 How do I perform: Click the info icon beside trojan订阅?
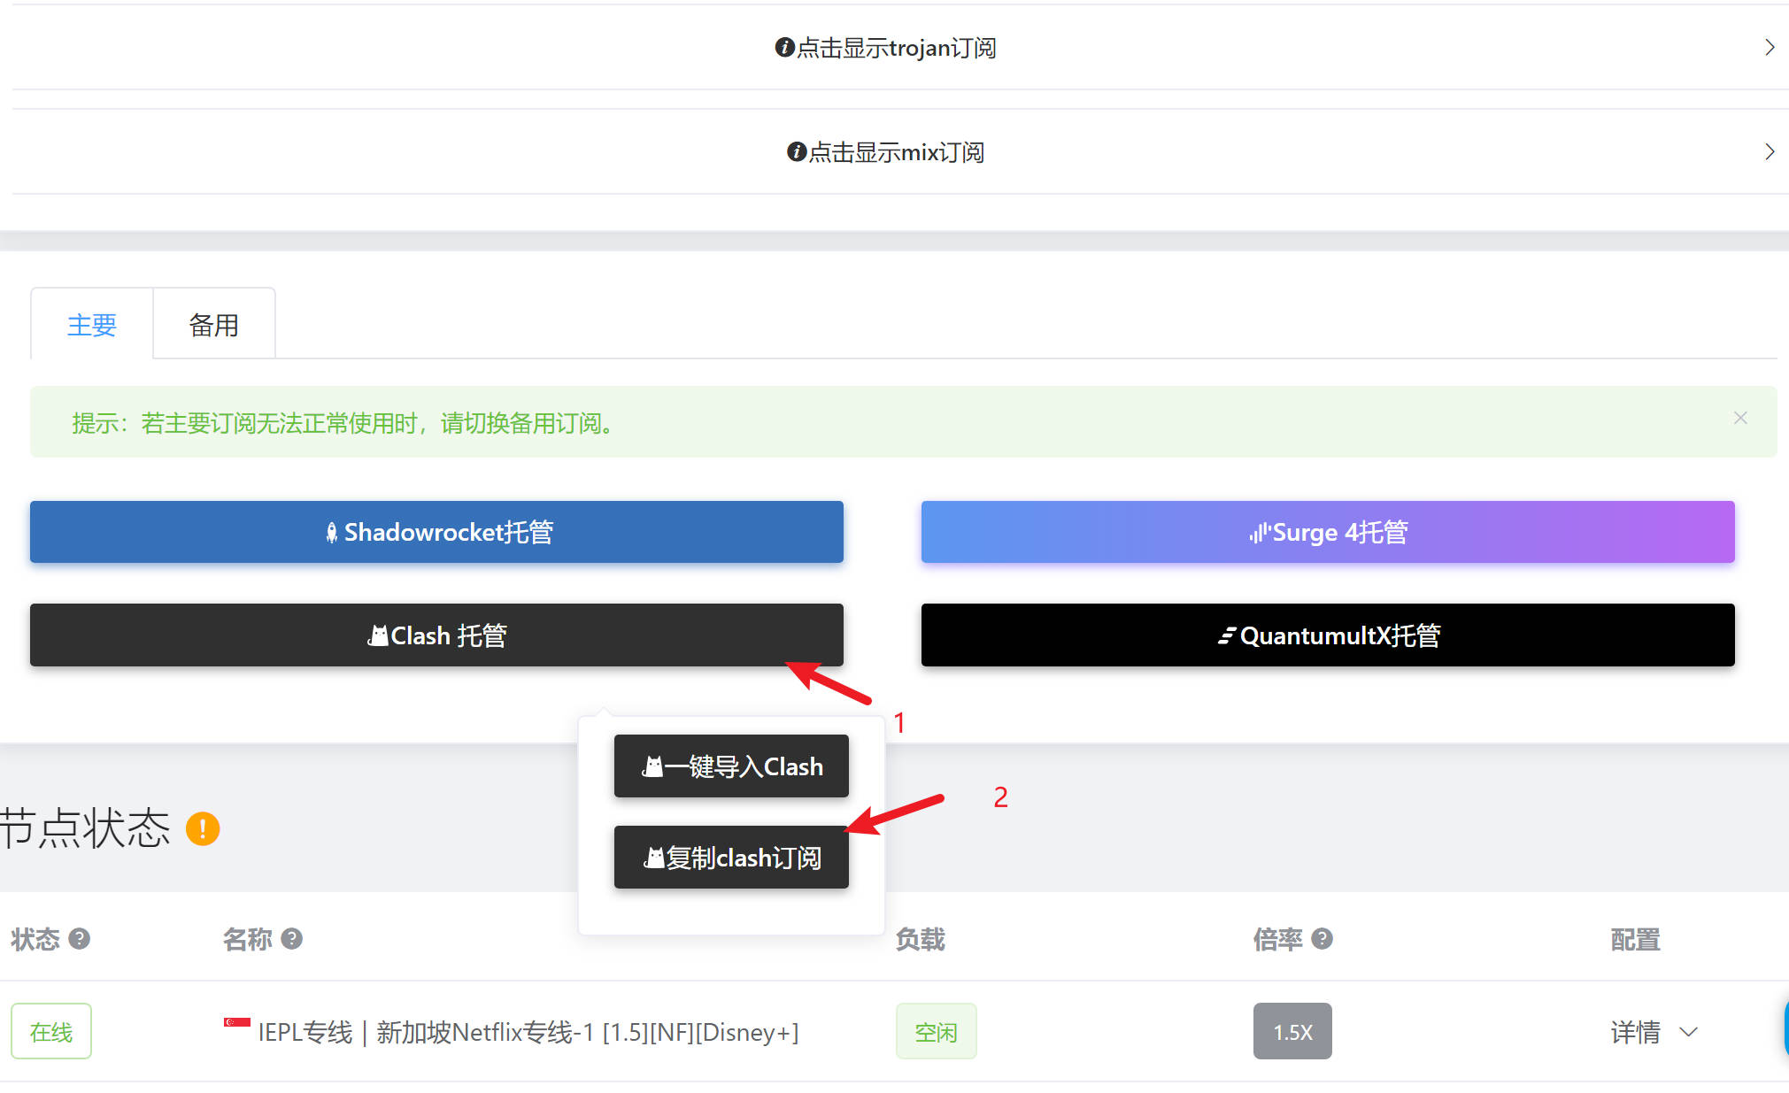(x=784, y=48)
